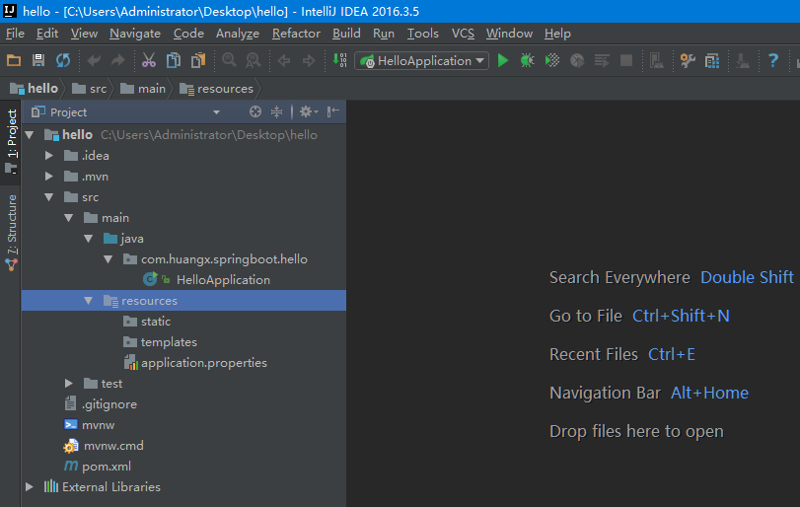This screenshot has width=800, height=507.
Task: Click the Find magnifier icon
Action: [x=229, y=61]
